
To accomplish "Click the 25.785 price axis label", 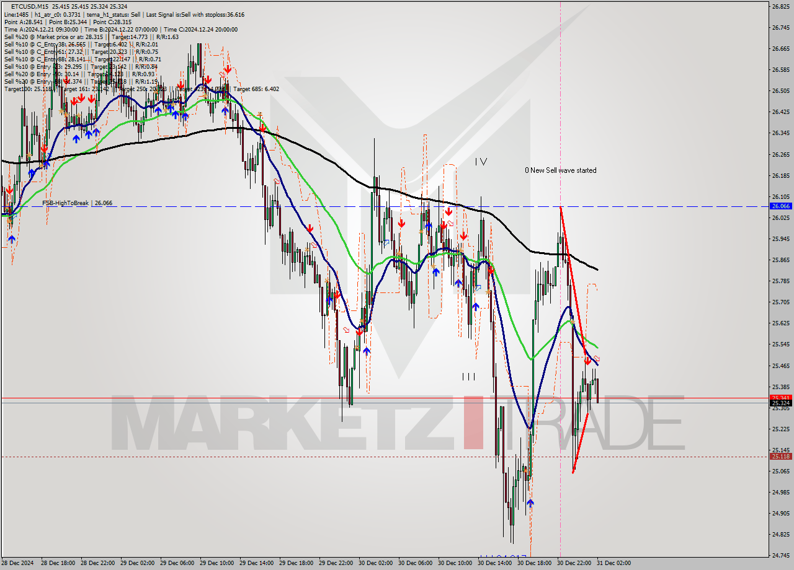I will pyautogui.click(x=780, y=281).
